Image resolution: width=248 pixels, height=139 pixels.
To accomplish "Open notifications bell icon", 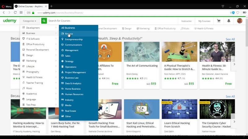I will (x=229, y=21).
